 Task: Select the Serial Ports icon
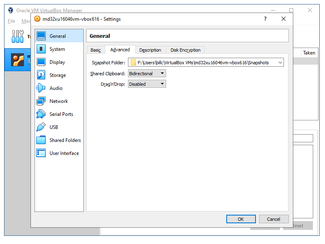(41, 114)
